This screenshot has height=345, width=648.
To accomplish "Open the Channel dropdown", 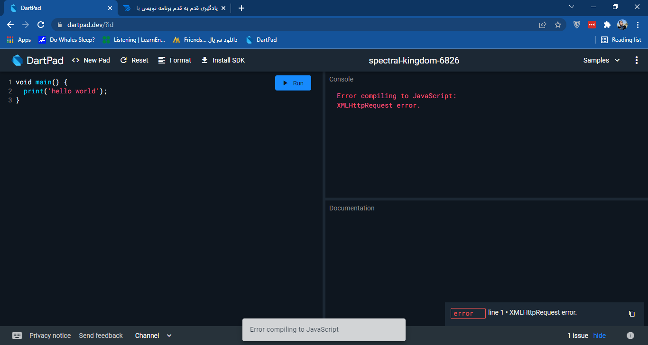I will pos(153,336).
